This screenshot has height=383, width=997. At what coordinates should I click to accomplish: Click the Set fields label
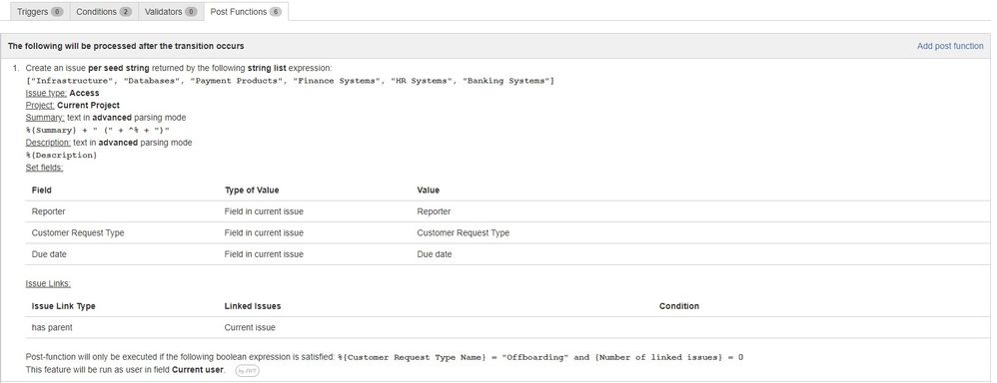click(45, 168)
